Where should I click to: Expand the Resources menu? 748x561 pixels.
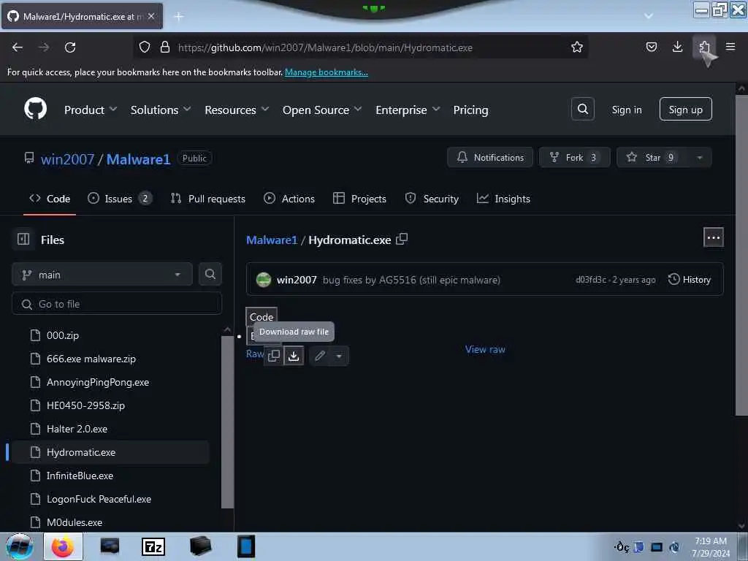click(237, 110)
